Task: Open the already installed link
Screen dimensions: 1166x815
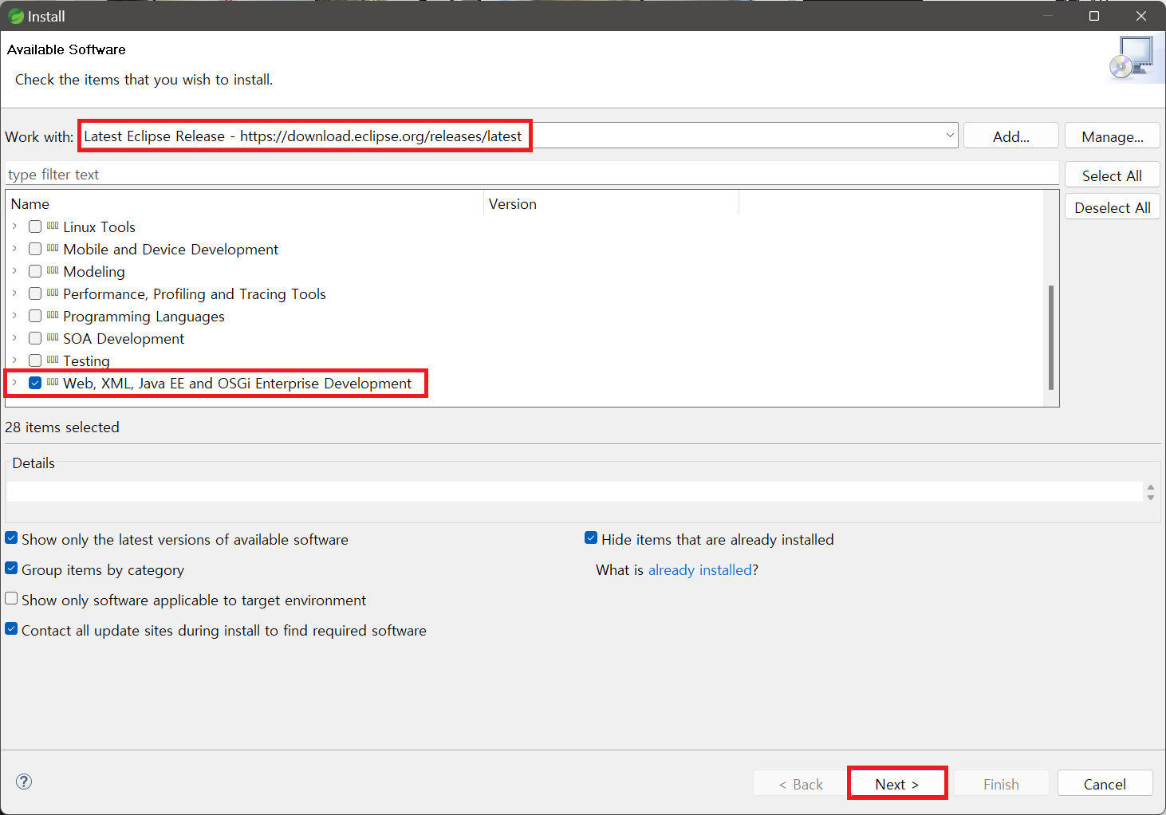Action: [x=700, y=570]
